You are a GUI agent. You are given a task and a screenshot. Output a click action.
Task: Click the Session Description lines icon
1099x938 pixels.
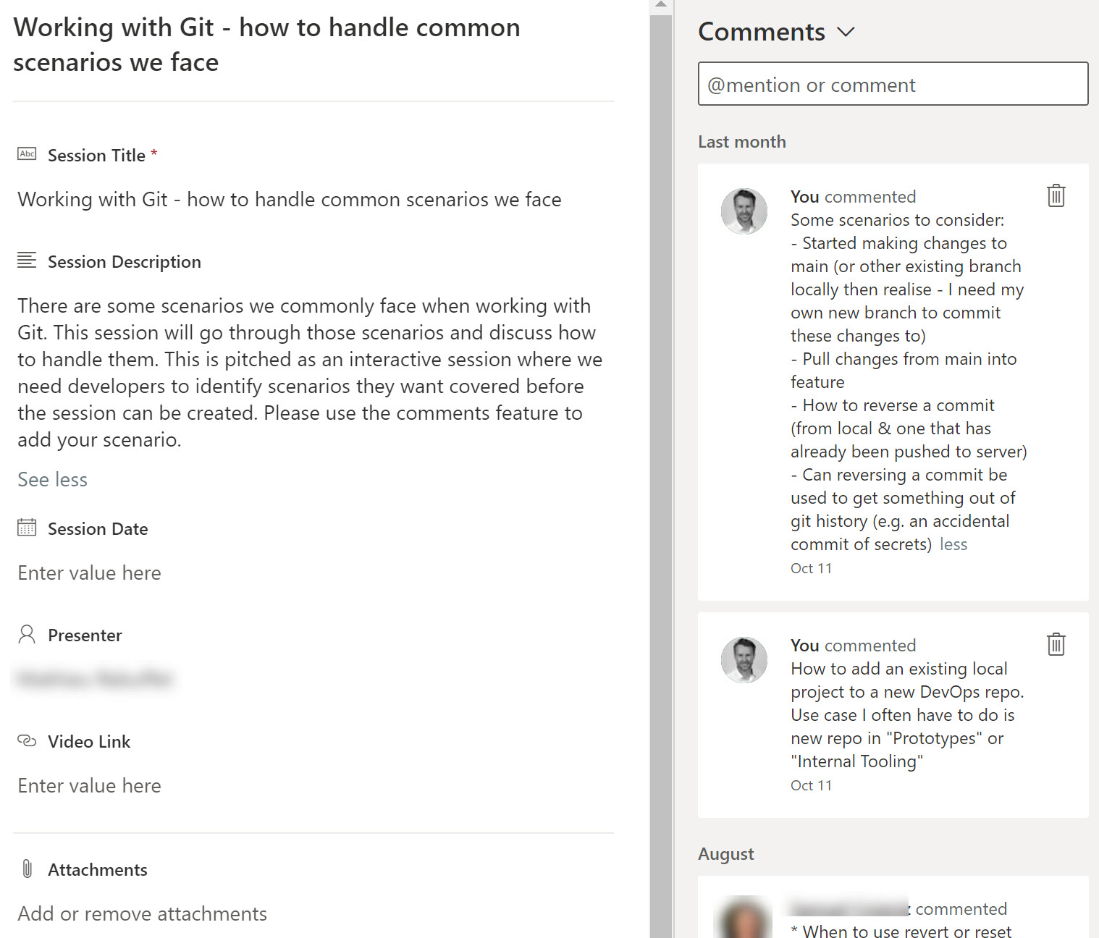click(x=27, y=261)
